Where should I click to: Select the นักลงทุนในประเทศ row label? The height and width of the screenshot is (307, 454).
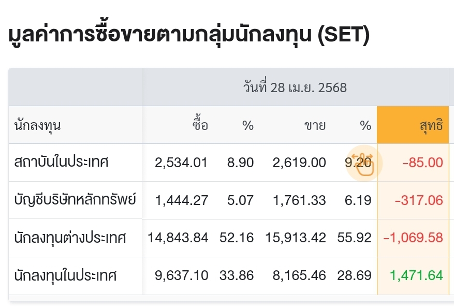(65, 275)
